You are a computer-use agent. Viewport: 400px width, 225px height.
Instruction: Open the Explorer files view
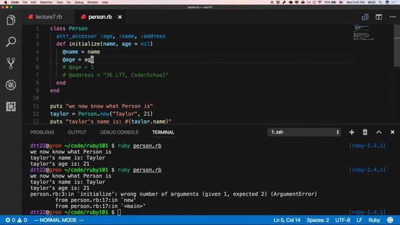11,20
